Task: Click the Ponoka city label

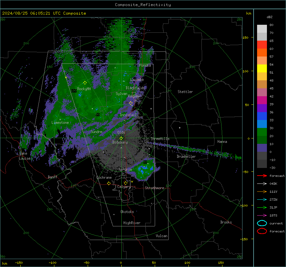Action: click(x=145, y=65)
